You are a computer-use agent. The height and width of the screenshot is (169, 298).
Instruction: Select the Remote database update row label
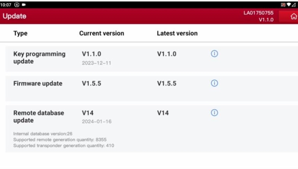point(39,116)
